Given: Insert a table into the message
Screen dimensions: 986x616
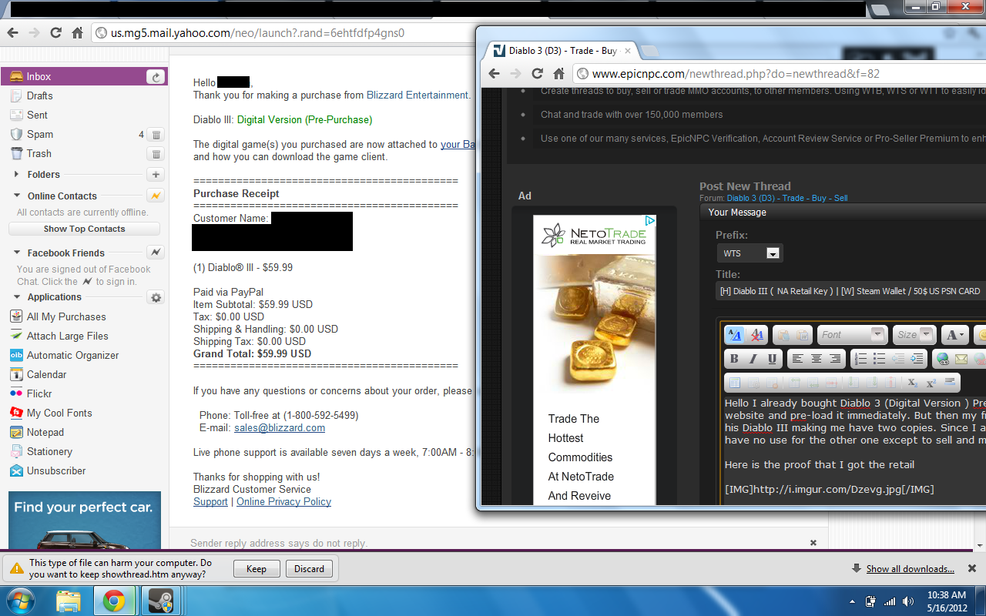Looking at the screenshot, I should (735, 382).
